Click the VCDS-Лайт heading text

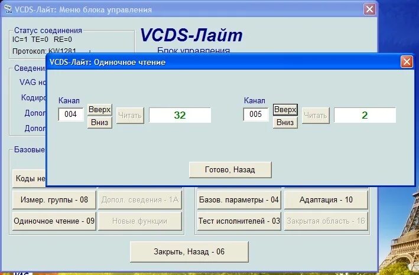(191, 35)
